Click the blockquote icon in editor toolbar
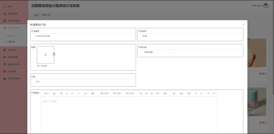 54,93
